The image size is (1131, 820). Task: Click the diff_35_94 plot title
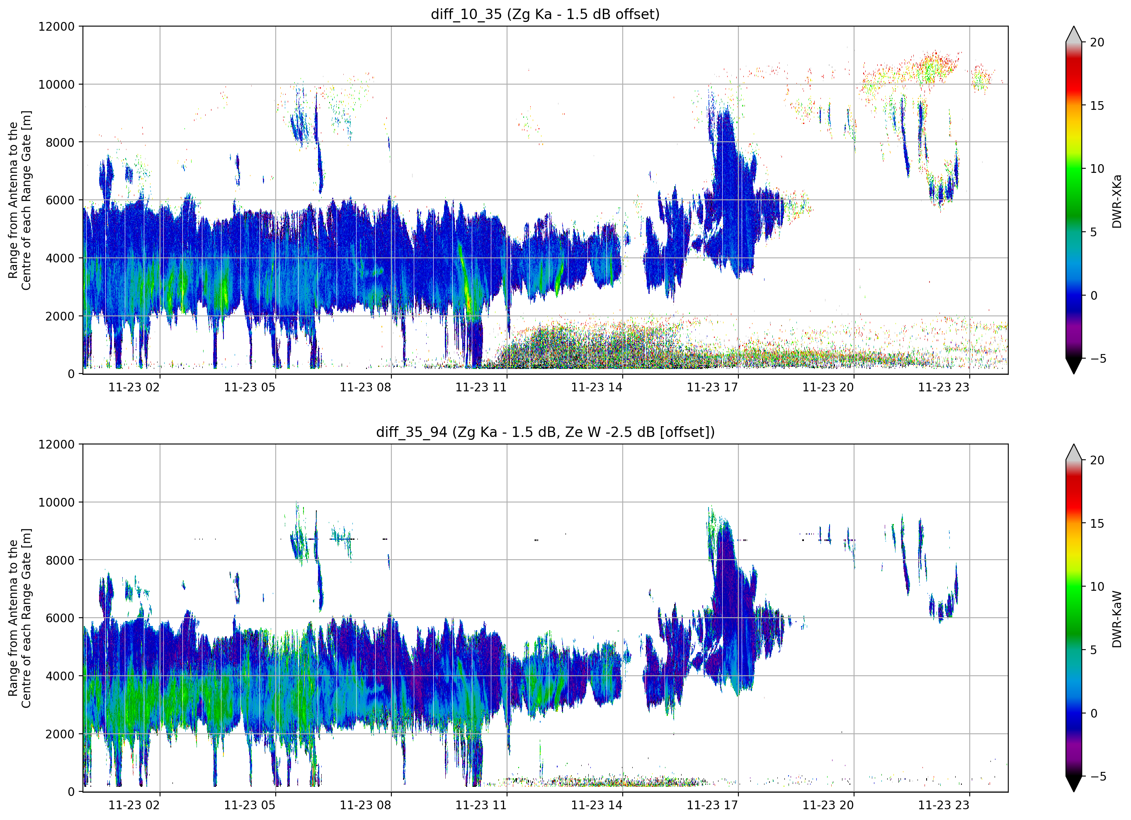pos(545,432)
